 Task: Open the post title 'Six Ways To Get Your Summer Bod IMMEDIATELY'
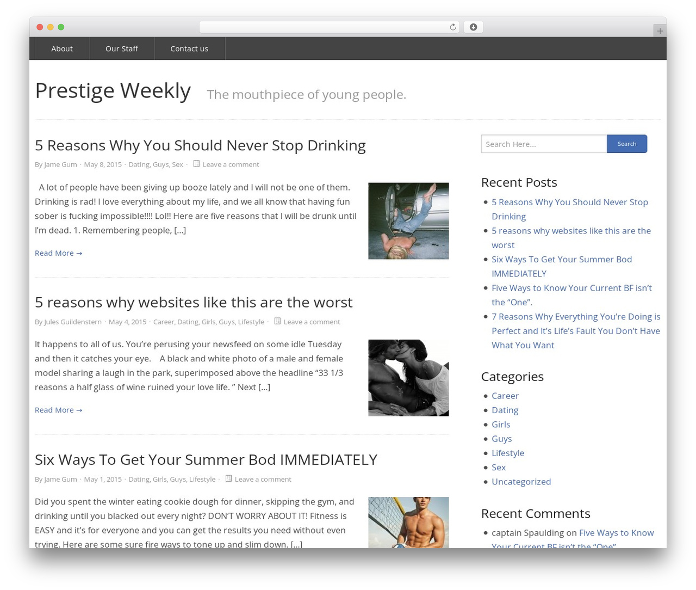point(206,459)
